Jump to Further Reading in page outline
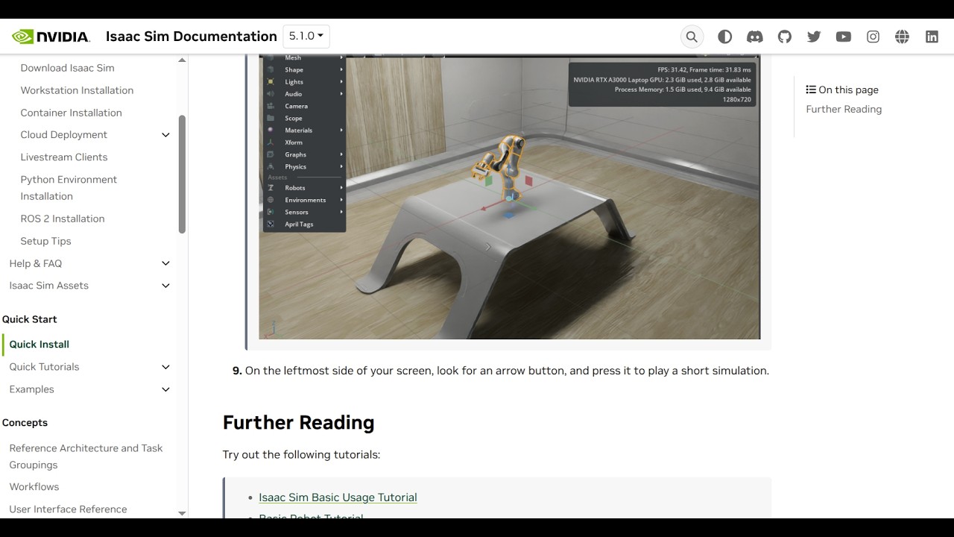The width and height of the screenshot is (954, 537). coord(844,109)
